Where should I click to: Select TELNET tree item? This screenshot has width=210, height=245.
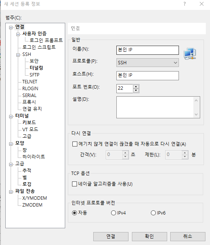(x=30, y=82)
